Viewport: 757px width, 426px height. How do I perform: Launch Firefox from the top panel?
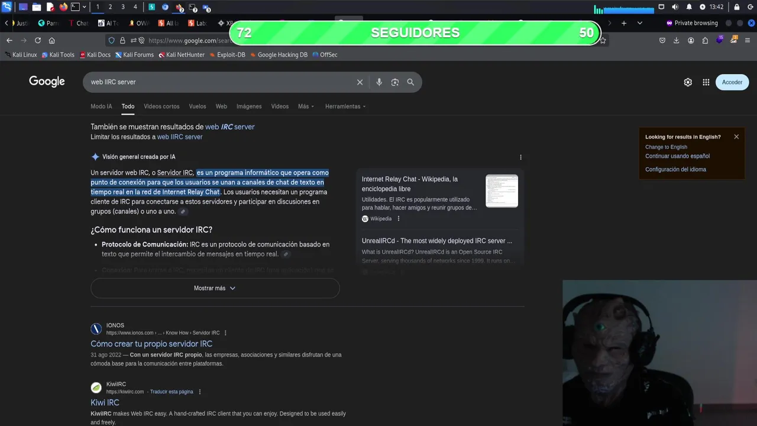(x=63, y=7)
